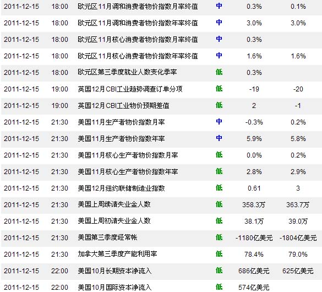Click the 低 importance in 就业人数变化季率 row
This screenshot has height=292, width=322.
click(x=219, y=72)
